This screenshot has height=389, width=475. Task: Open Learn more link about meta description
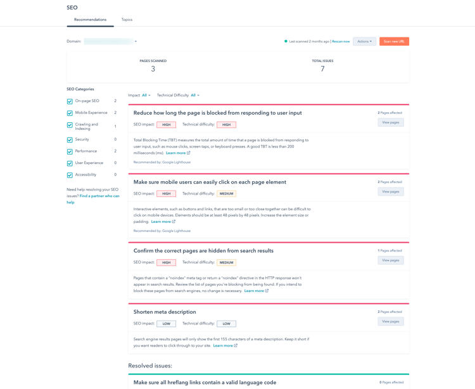pos(223,346)
